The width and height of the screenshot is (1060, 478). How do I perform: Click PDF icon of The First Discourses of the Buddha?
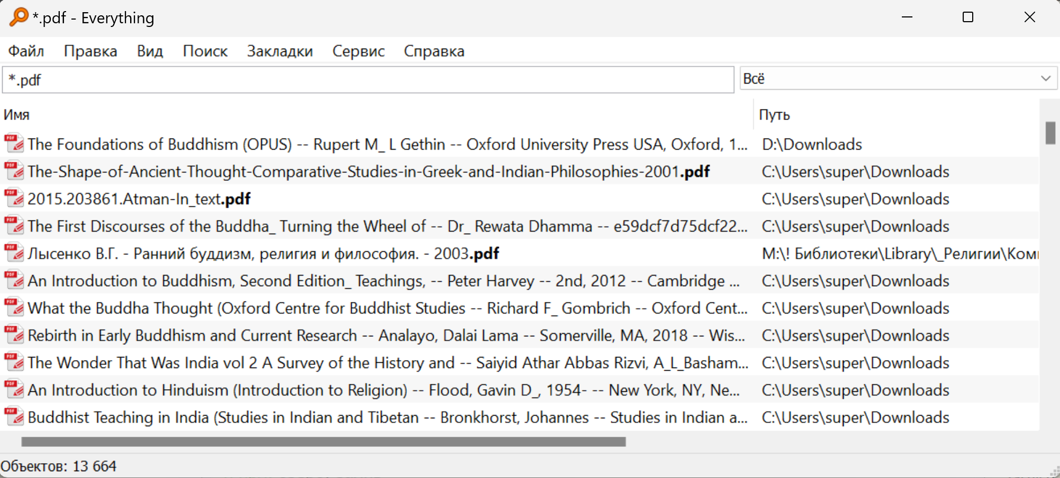pyautogui.click(x=14, y=226)
